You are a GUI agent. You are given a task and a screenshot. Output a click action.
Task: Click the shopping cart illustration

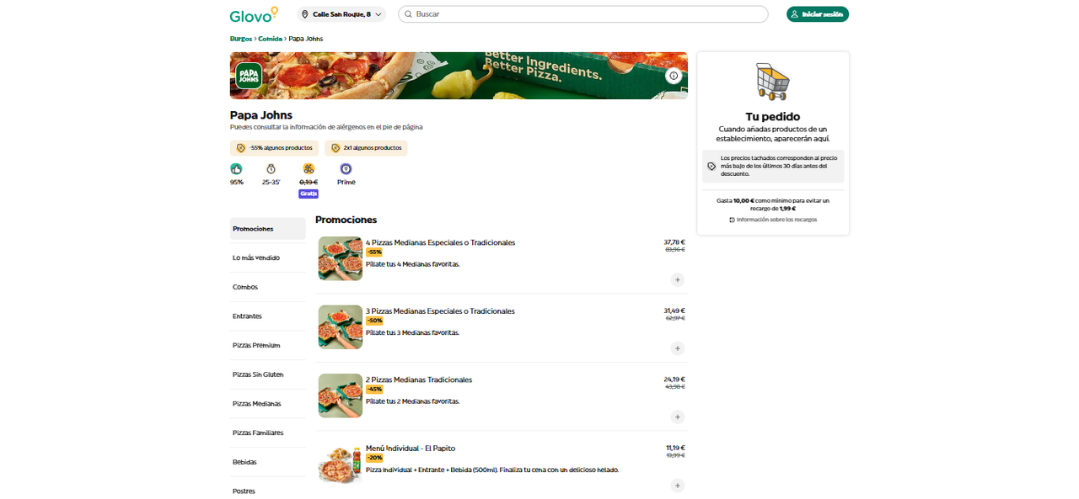pyautogui.click(x=773, y=81)
